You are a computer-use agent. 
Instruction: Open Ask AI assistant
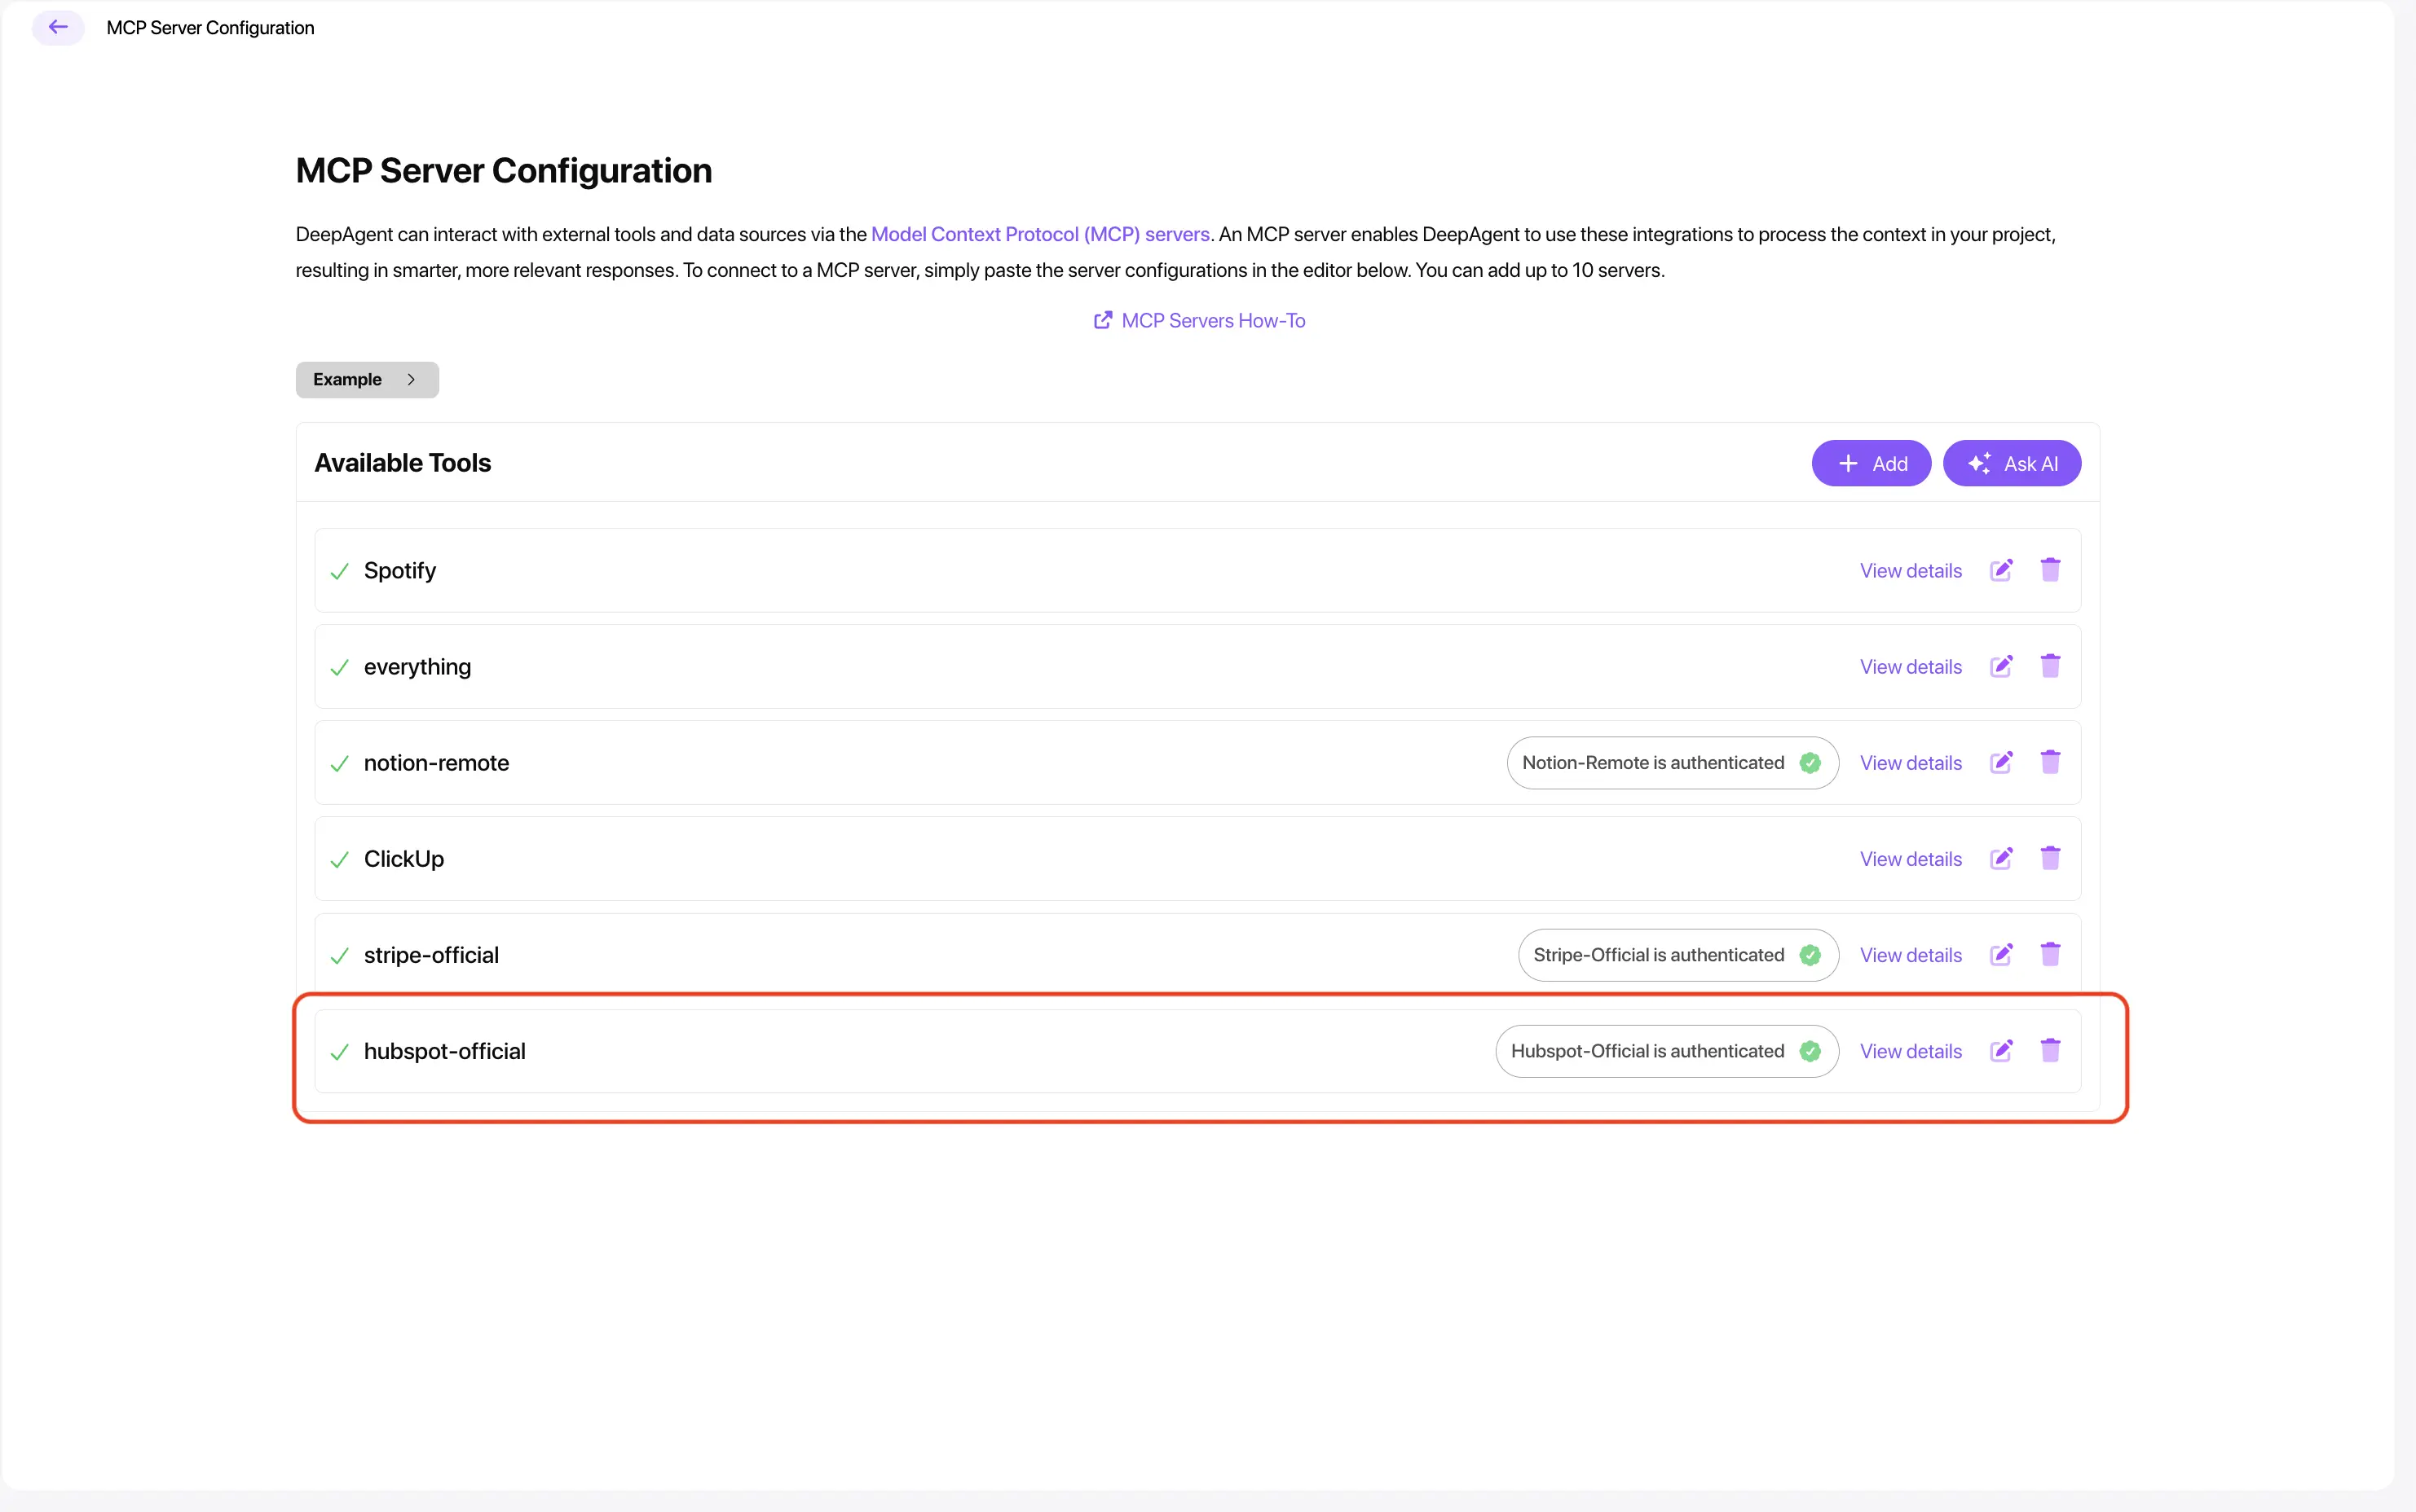click(2011, 463)
